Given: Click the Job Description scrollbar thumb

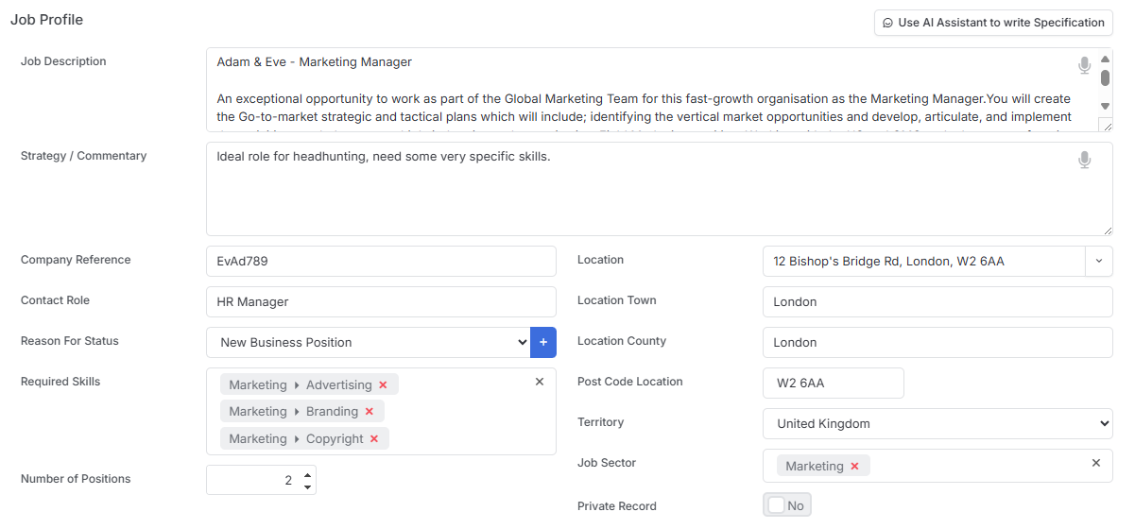Looking at the screenshot, I should coord(1105,77).
